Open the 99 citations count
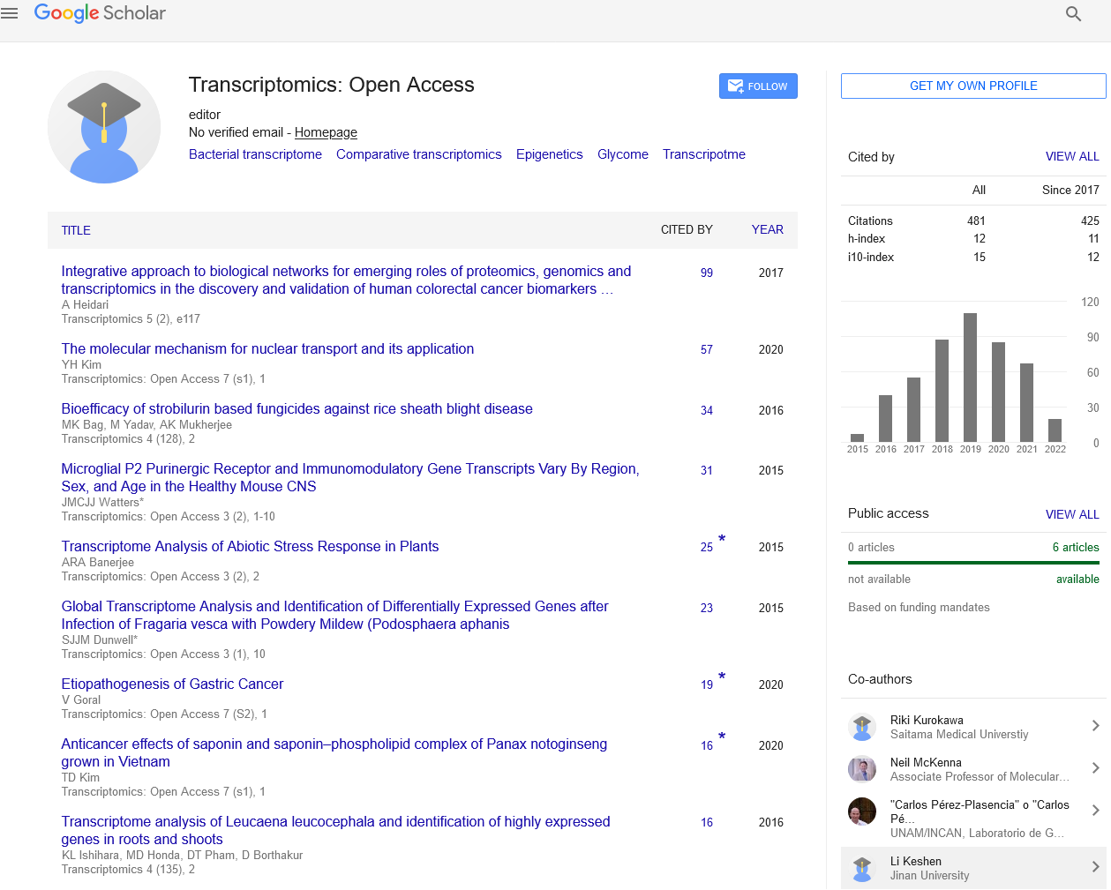Screen dimensions: 1111x890 coord(707,273)
